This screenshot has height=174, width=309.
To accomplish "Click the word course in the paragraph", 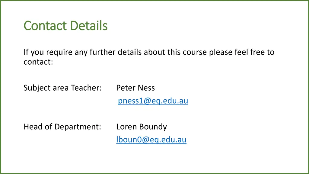I will (x=195, y=52).
